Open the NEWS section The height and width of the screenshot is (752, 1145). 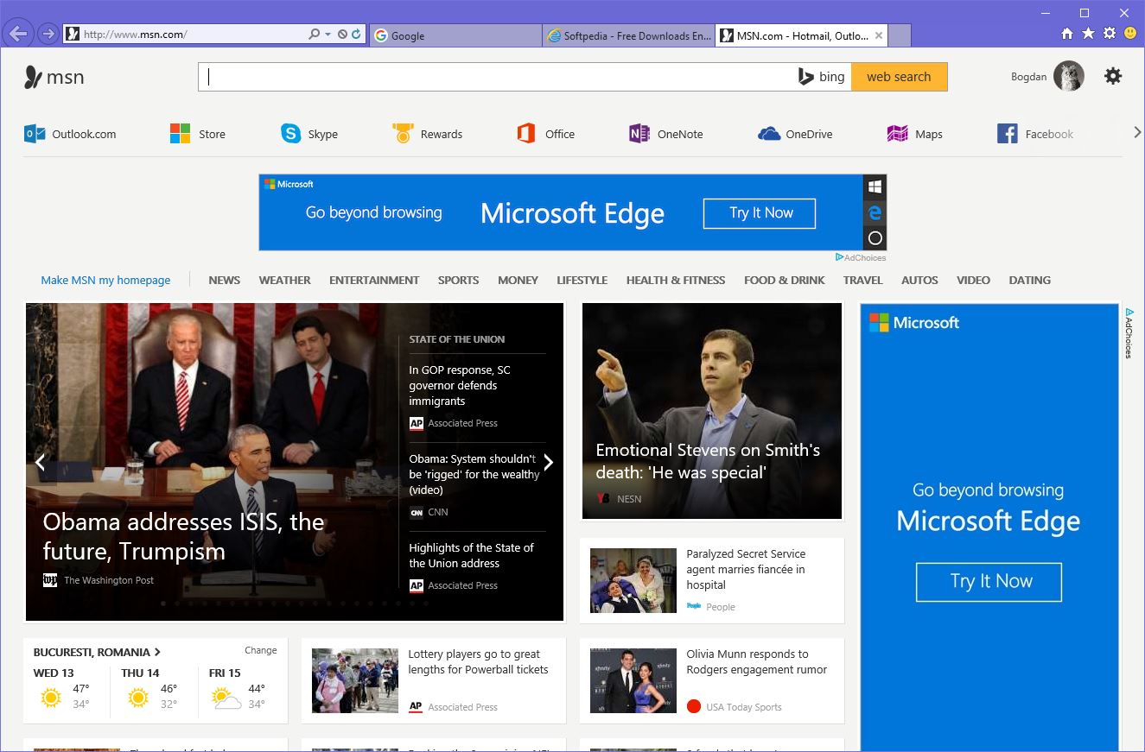coord(225,280)
